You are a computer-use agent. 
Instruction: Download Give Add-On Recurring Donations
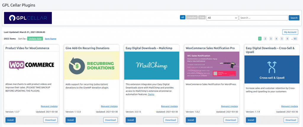pos(111,120)
